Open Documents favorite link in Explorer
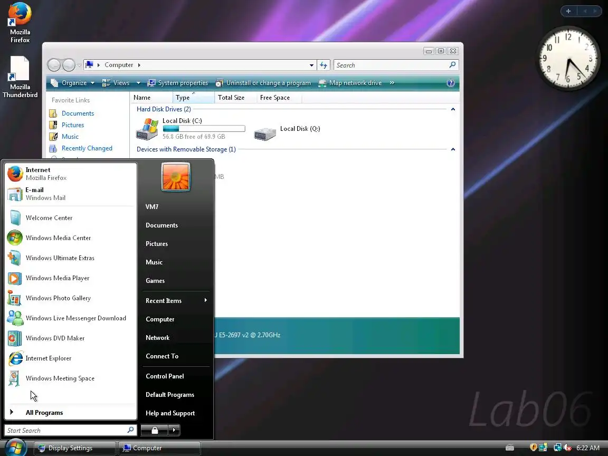The width and height of the screenshot is (608, 456). click(78, 113)
